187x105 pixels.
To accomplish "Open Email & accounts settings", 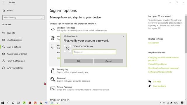I will tap(14, 40).
